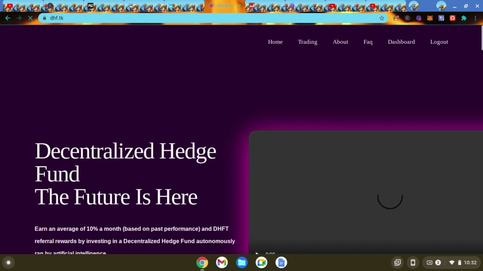Click the Logout link

pos(439,42)
